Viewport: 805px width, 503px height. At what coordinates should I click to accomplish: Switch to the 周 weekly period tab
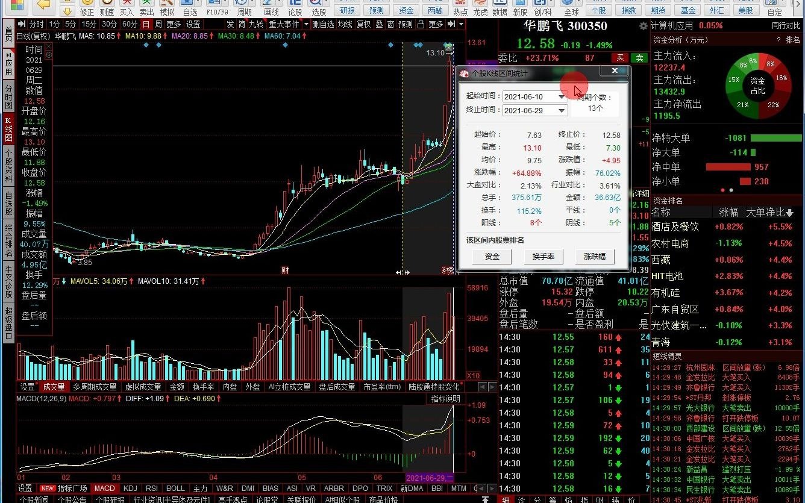tap(158, 24)
